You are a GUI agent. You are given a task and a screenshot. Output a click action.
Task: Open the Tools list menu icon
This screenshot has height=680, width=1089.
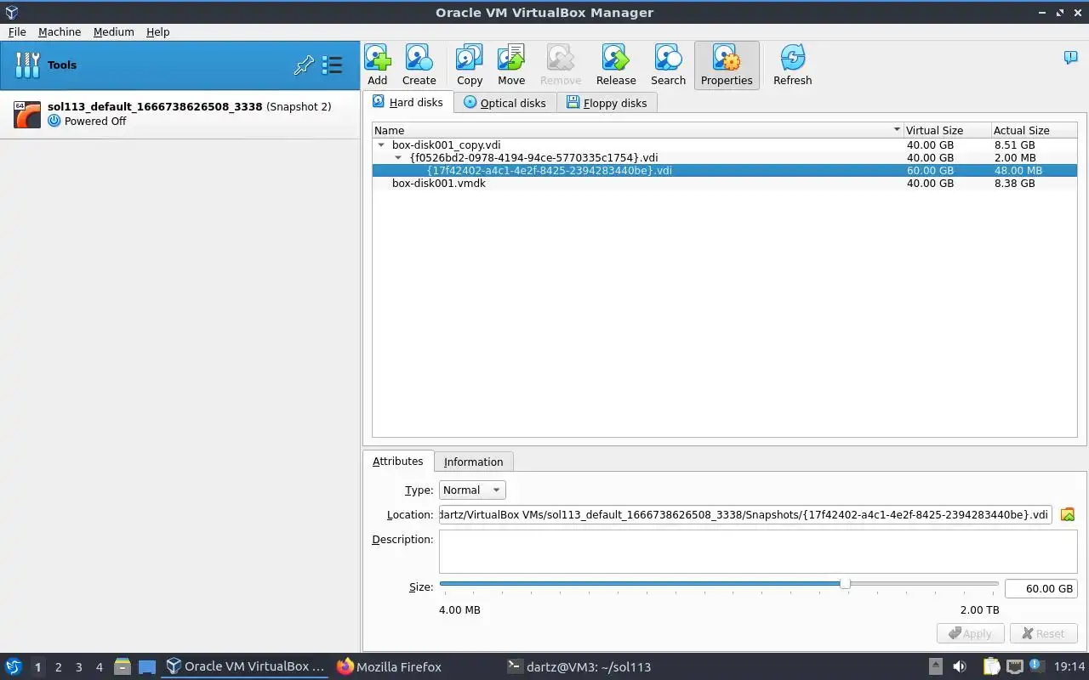click(x=332, y=65)
